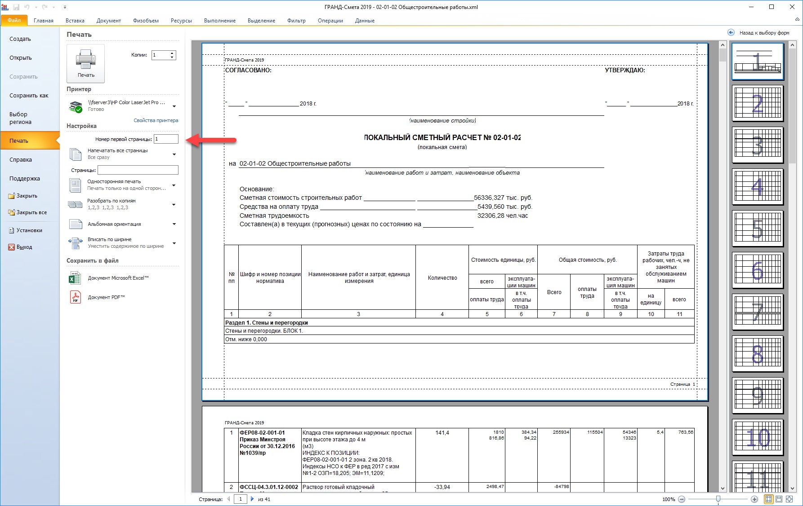Switch to full-screen fit view icon

(x=789, y=499)
